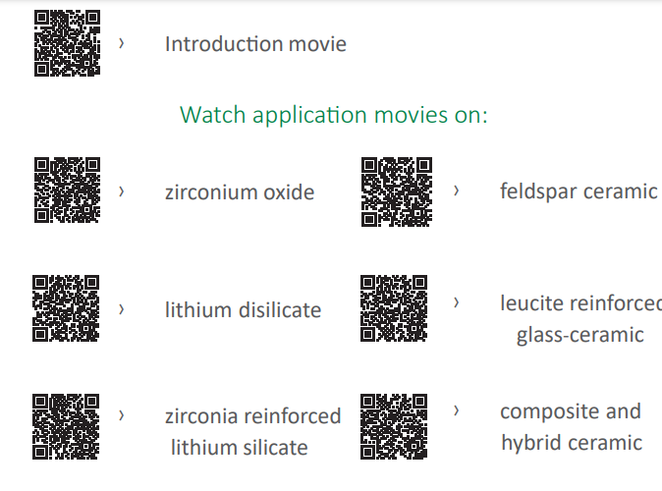The image size is (662, 491).
Task: Open the Introduction movie link
Action: tap(255, 44)
